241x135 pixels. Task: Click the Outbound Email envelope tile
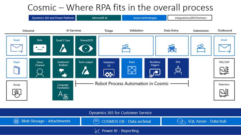(x=224, y=46)
